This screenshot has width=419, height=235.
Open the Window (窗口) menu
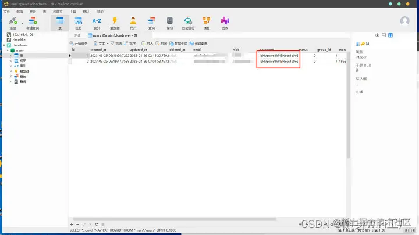pos(86,12)
